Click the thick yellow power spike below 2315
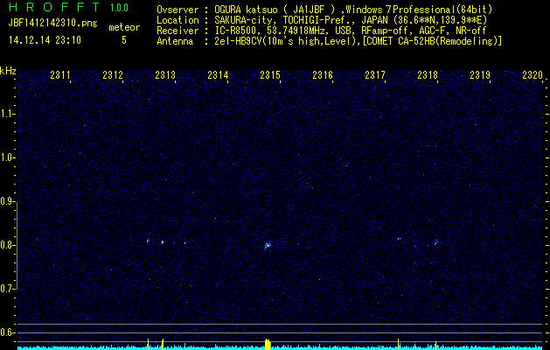550x350 pixels. point(268,344)
